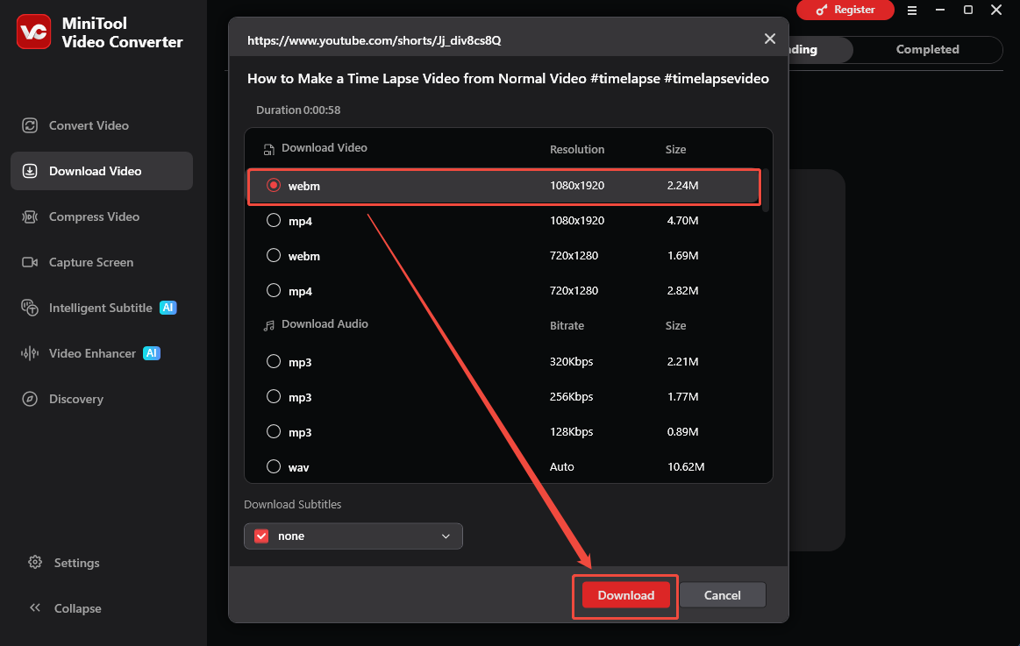This screenshot has height=646, width=1020.
Task: Go to Capture Screen in the sidebar
Action: (x=91, y=262)
